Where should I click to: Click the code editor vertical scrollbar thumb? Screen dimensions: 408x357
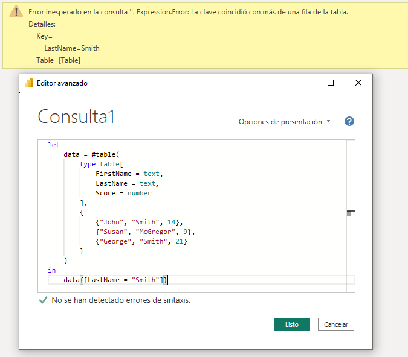click(x=351, y=213)
